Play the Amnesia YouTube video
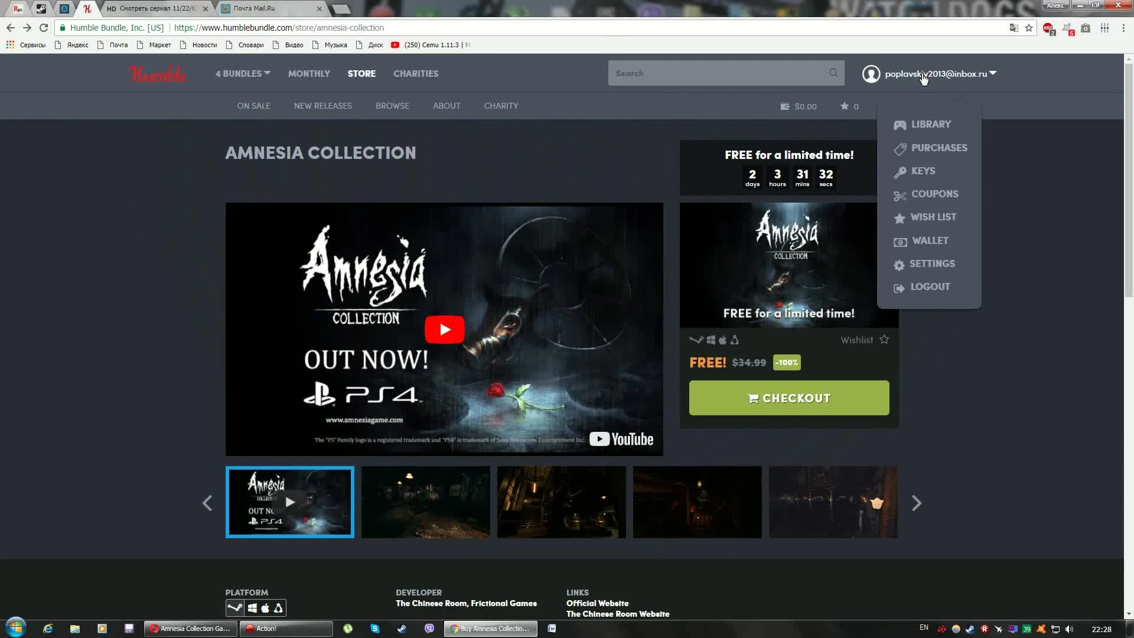Screen dimensions: 1134x638 (444, 330)
